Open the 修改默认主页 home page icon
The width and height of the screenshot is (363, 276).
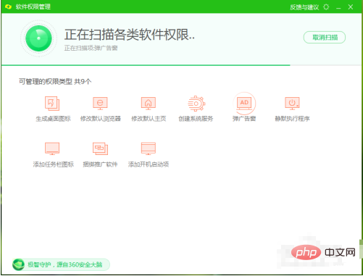pos(149,104)
